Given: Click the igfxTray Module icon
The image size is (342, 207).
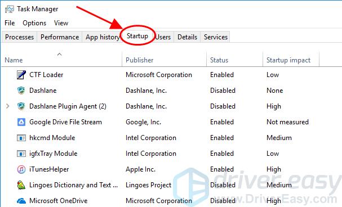Looking at the screenshot, I should tap(21, 154).
